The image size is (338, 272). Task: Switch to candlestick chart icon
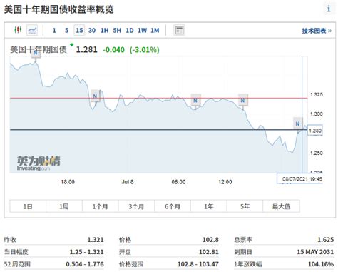coord(18,30)
